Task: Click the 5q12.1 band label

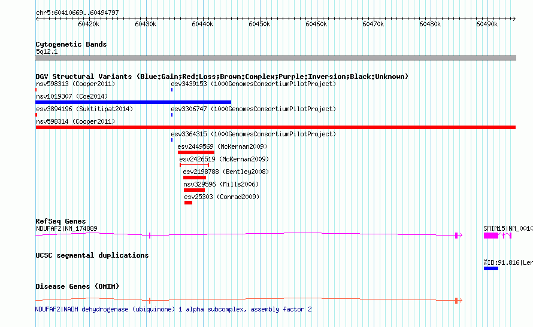Action: [47, 51]
